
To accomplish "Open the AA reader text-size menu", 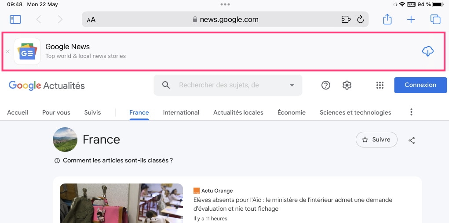I will coord(91,20).
